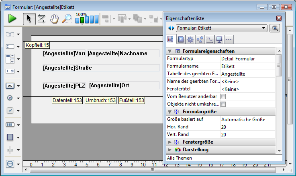
Task: Click the green Run form button
Action: [12, 18]
